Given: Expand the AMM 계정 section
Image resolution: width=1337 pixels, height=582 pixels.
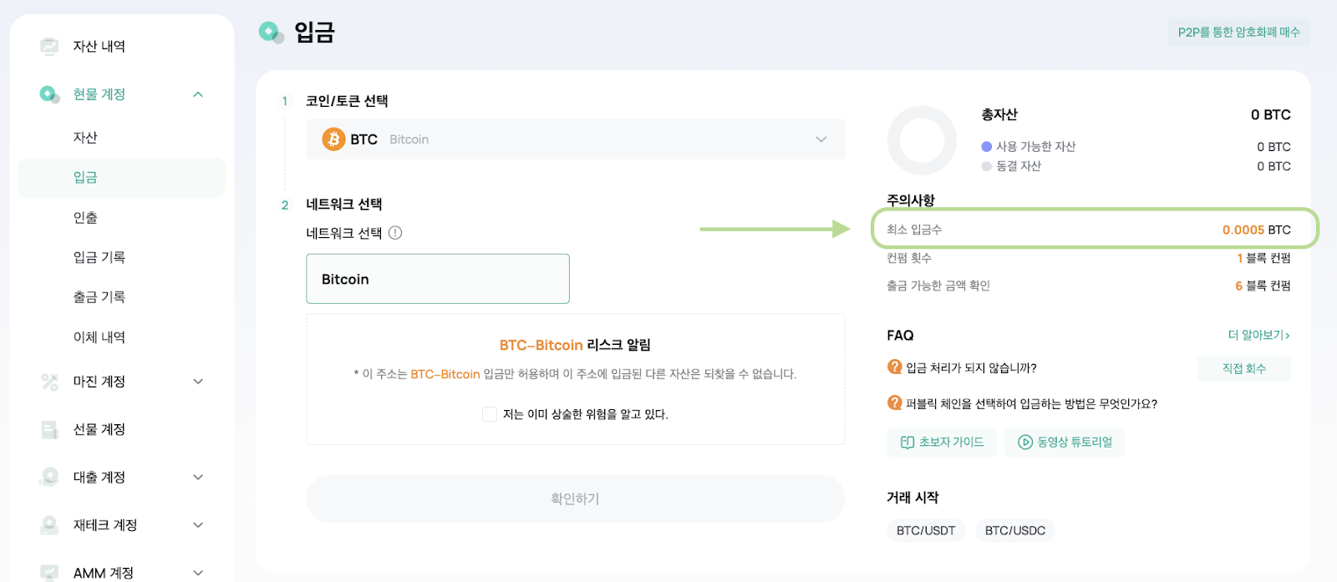Looking at the screenshot, I should coord(198,573).
